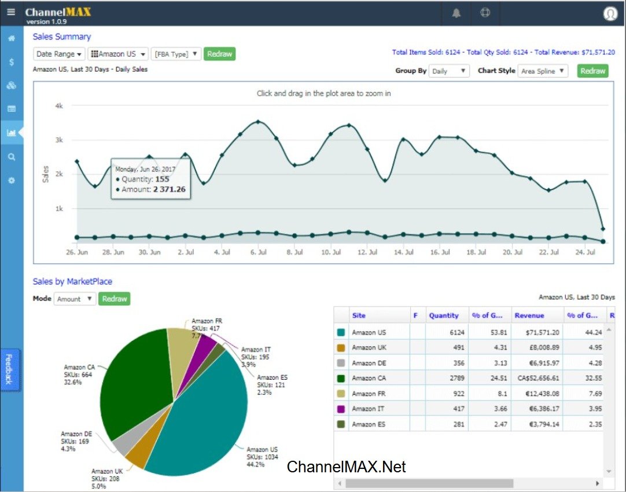Open the Date Range dropdown
Image resolution: width=626 pixels, height=492 pixels.
pyautogui.click(x=58, y=53)
